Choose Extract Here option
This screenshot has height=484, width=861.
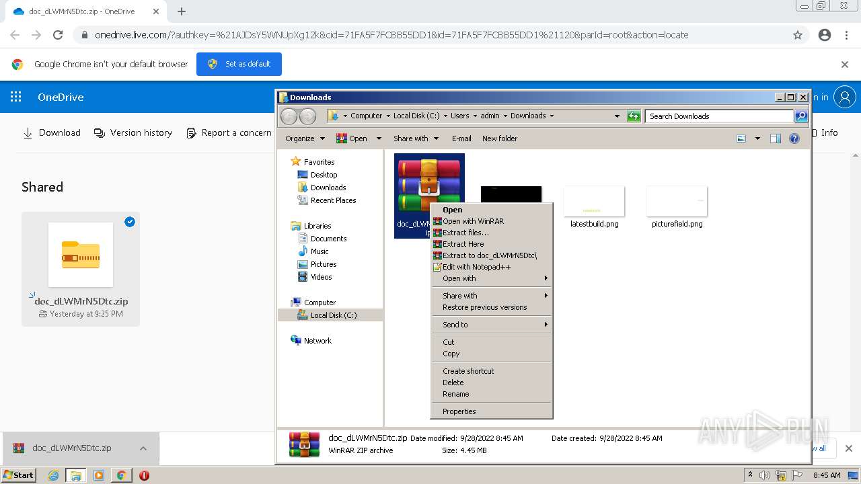pyautogui.click(x=492, y=244)
